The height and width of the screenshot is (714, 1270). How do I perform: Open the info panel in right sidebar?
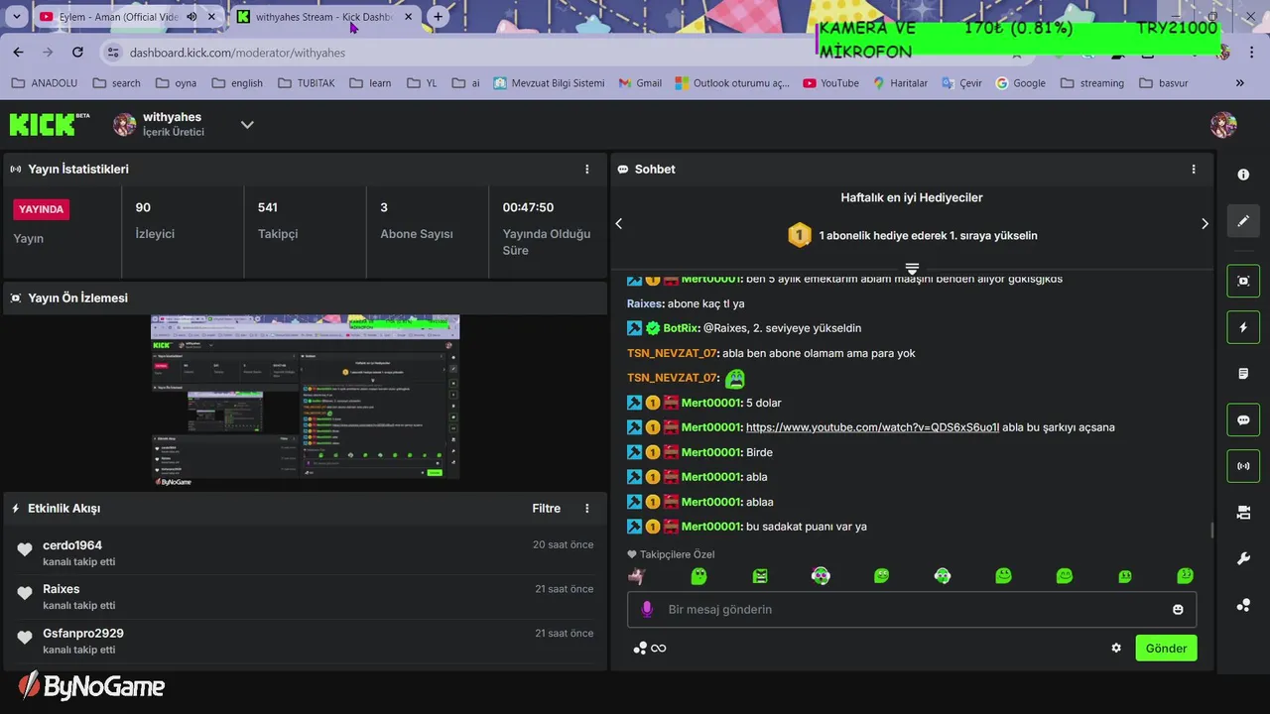(x=1243, y=175)
